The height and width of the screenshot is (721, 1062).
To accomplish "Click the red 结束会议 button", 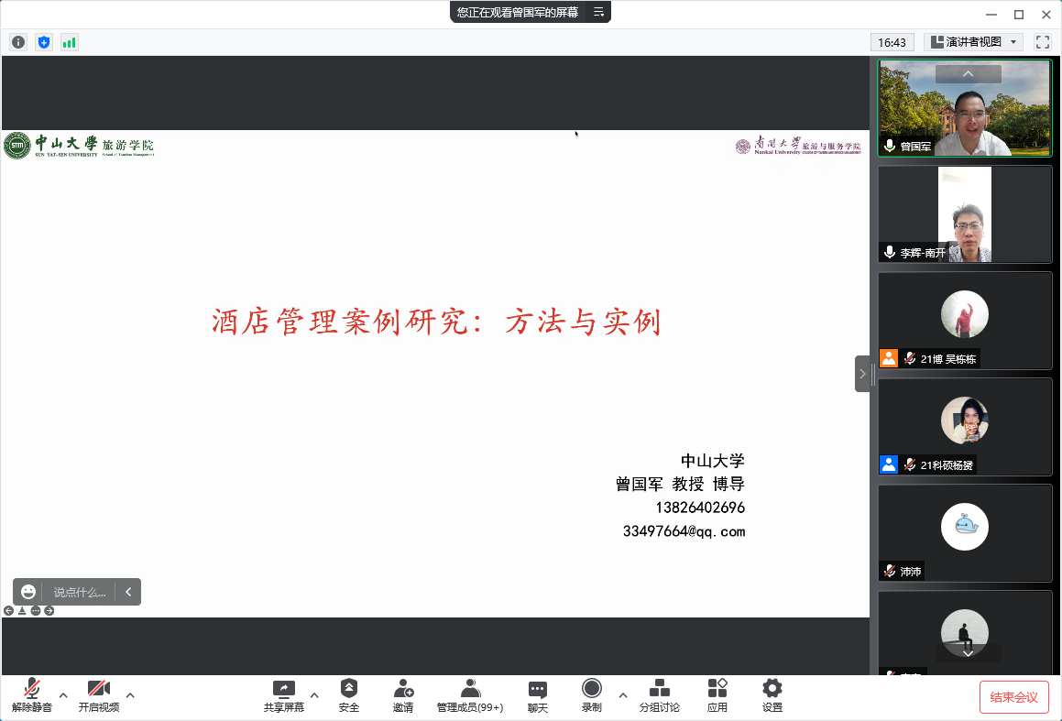I will (1013, 697).
